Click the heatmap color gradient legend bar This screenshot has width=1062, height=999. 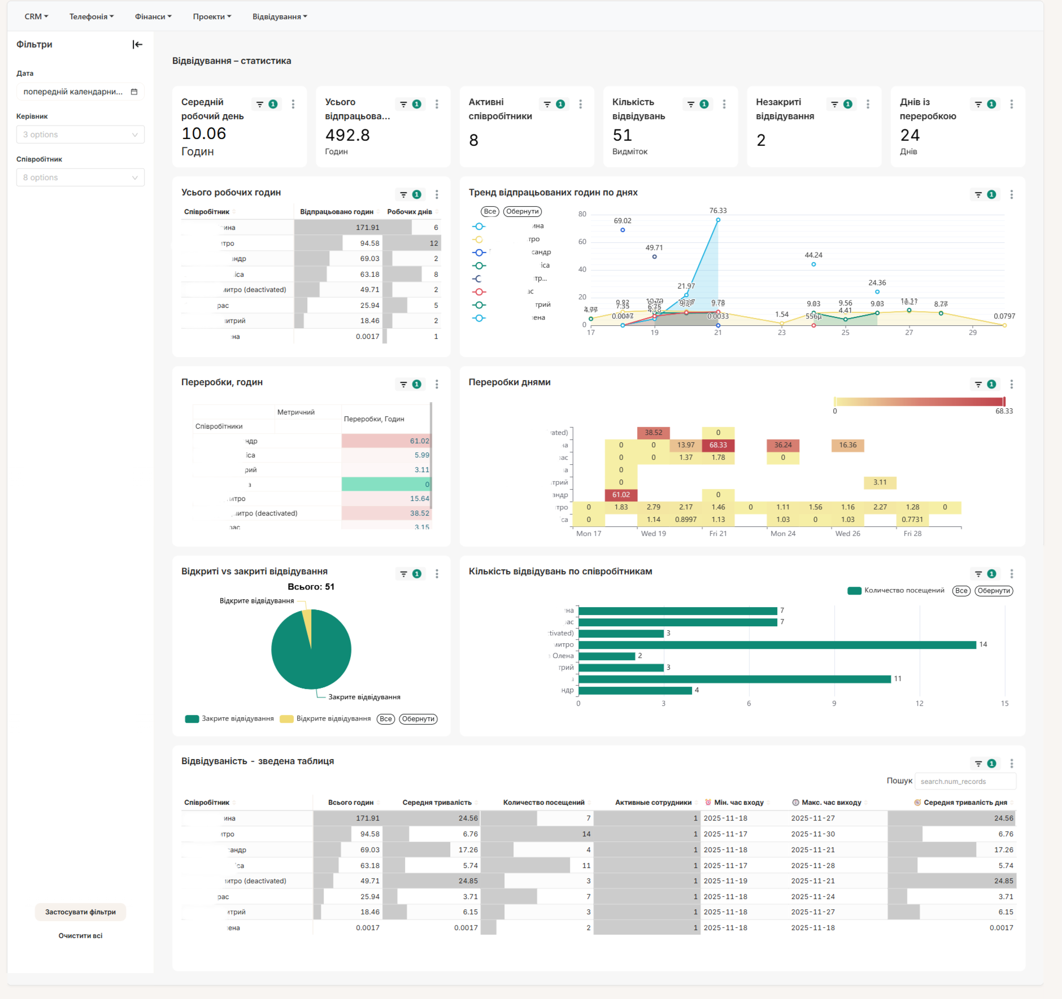920,402
